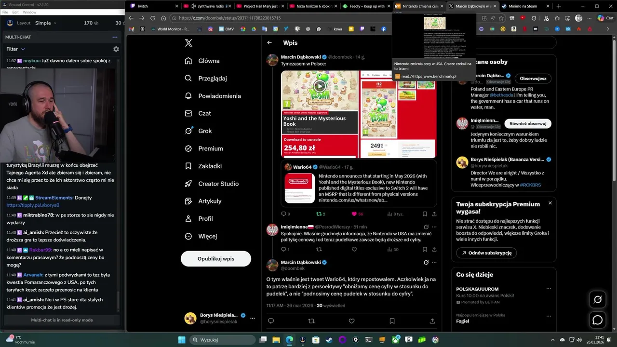The height and width of the screenshot is (347, 617).
Task: Click the Opublikuj wpis button
Action: click(216, 259)
